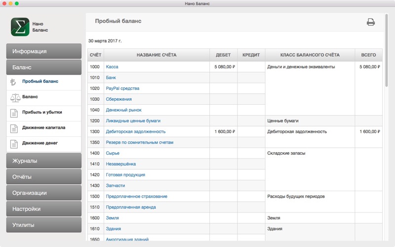The image size is (395, 247).
Task: Expand the Отчёты sidebar section
Action: coord(44,177)
